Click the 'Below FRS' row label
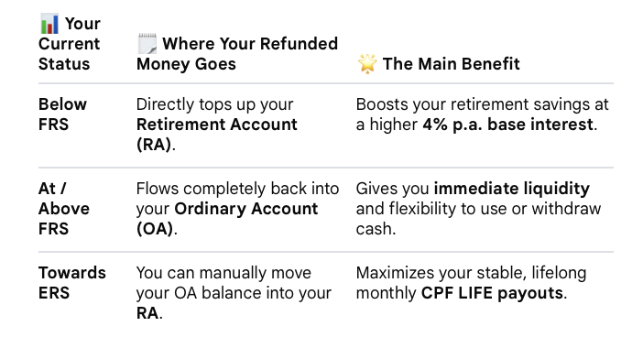 click(x=62, y=114)
